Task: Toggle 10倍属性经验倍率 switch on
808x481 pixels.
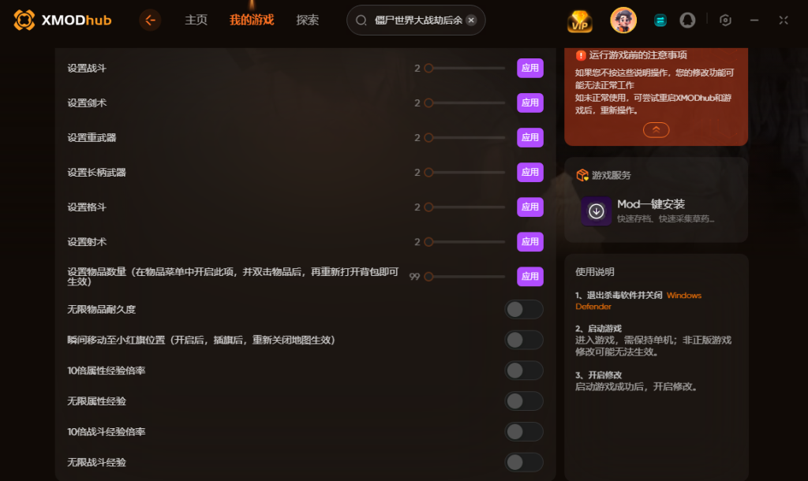Action: tap(524, 371)
